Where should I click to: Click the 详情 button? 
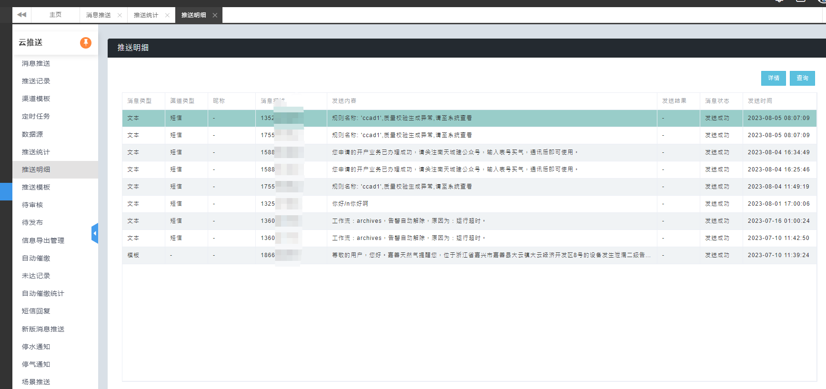click(774, 78)
